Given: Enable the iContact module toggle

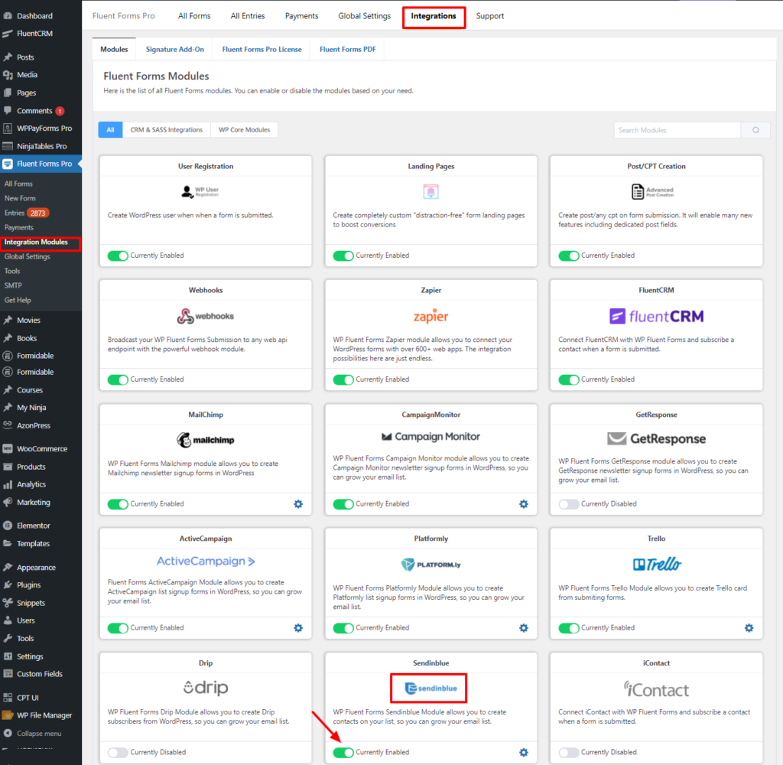Looking at the screenshot, I should coord(568,753).
